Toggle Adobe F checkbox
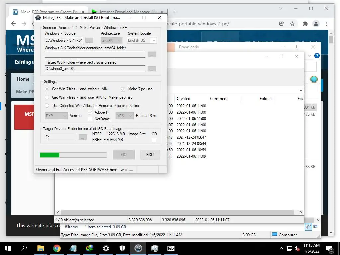The width and height of the screenshot is (340, 255). pos(90,112)
